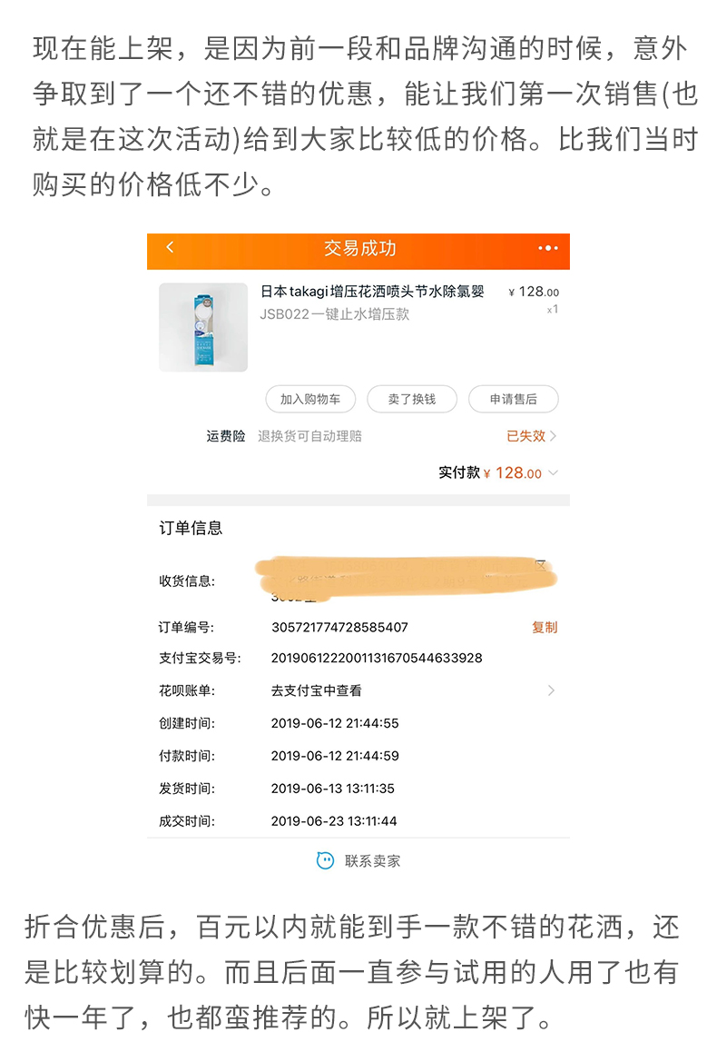Click the chevron on the 花呗账单 row

pyautogui.click(x=551, y=690)
